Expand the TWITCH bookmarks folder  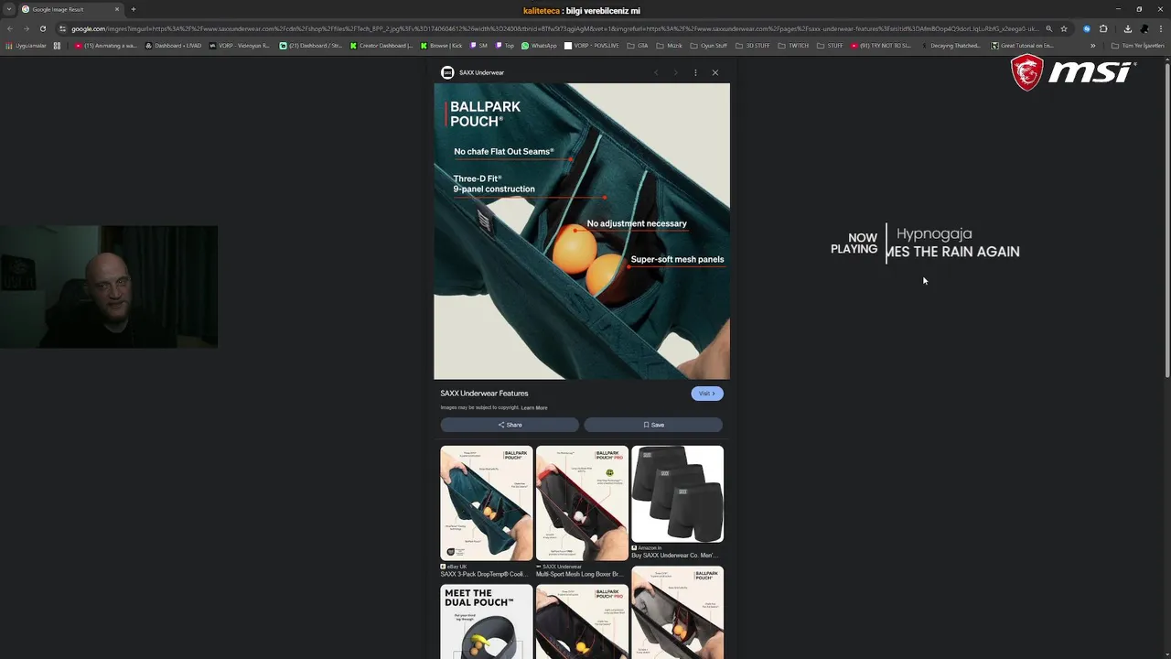click(x=794, y=46)
